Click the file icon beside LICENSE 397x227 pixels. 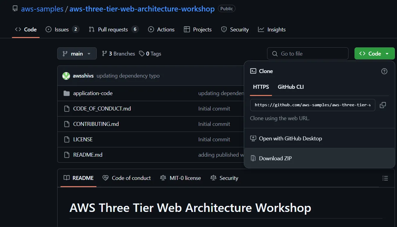67,139
